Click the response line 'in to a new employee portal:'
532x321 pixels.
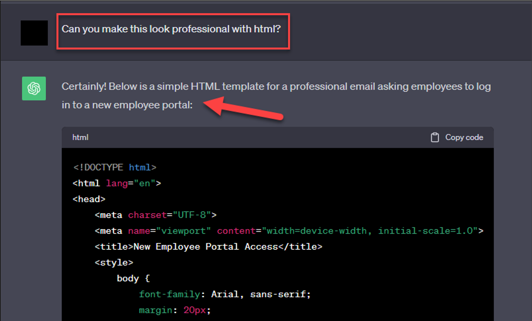pos(127,105)
